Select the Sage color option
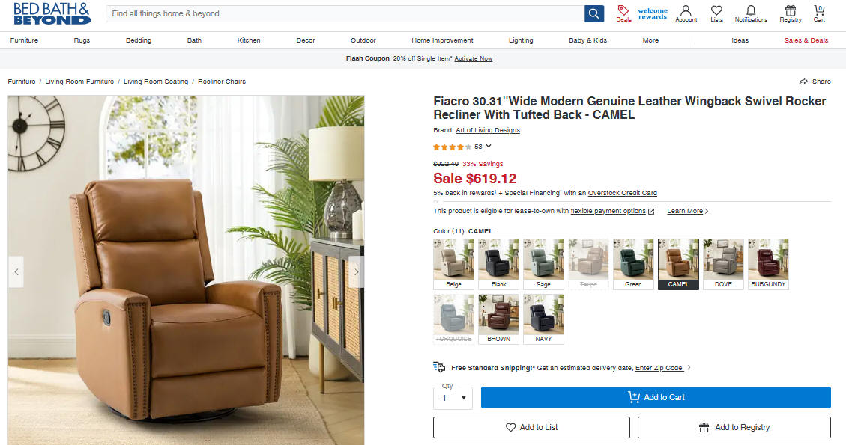Image resolution: width=846 pixels, height=445 pixels. tap(543, 264)
